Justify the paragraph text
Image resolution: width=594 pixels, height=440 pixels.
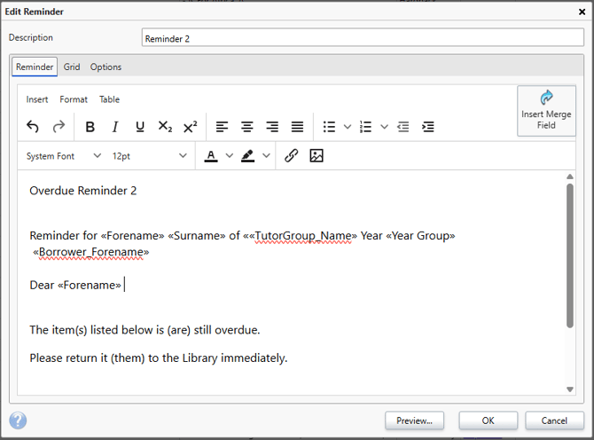(297, 127)
